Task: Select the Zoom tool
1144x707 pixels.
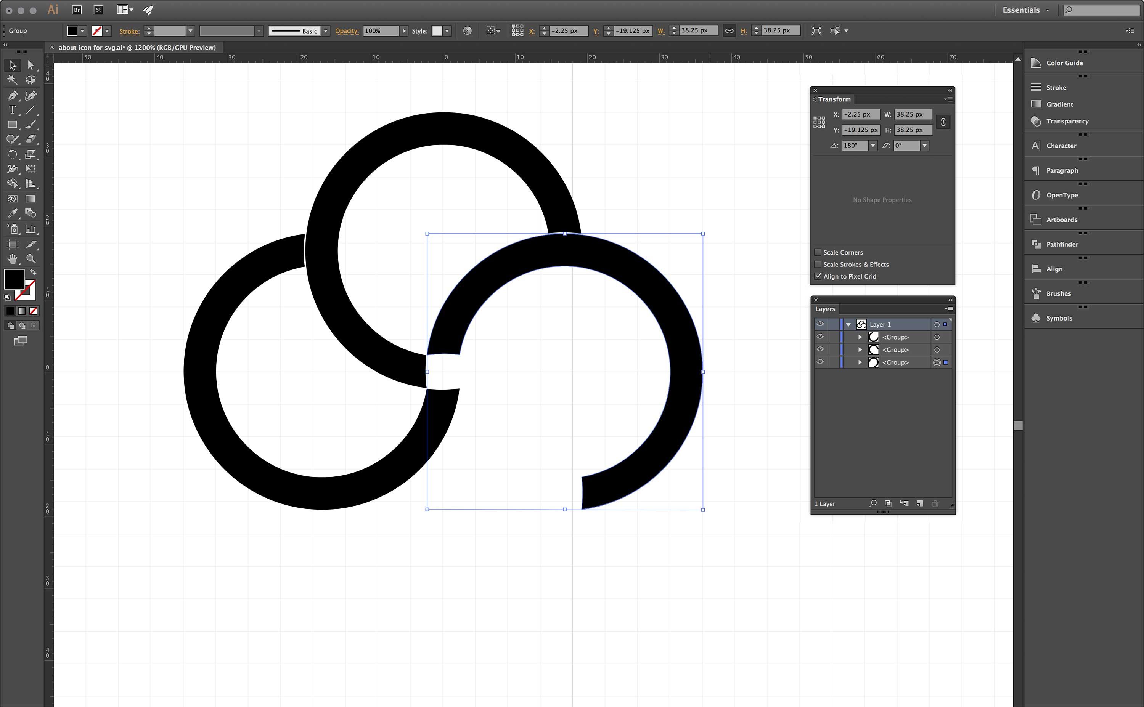Action: (31, 258)
